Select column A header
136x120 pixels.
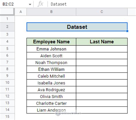(21, 12)
